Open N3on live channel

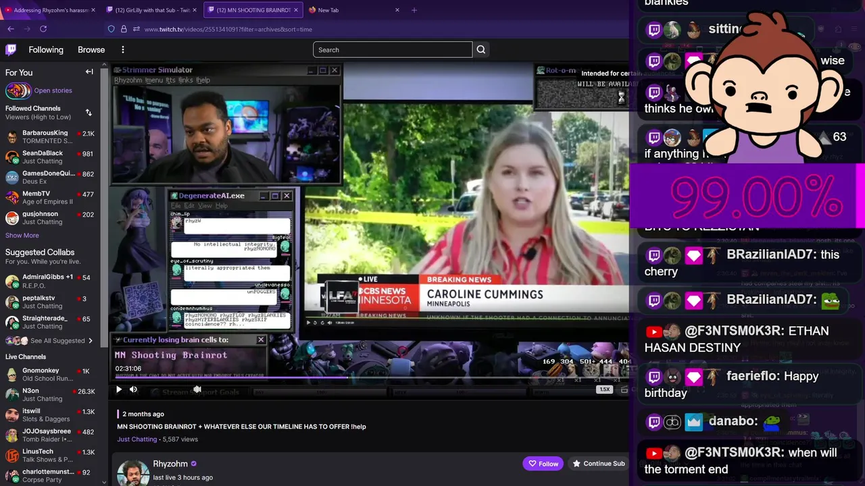[x=51, y=395]
